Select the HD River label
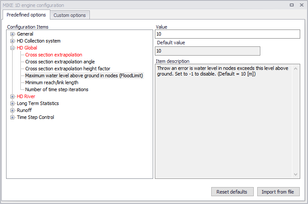The height and width of the screenshot is (204, 308). (26, 96)
